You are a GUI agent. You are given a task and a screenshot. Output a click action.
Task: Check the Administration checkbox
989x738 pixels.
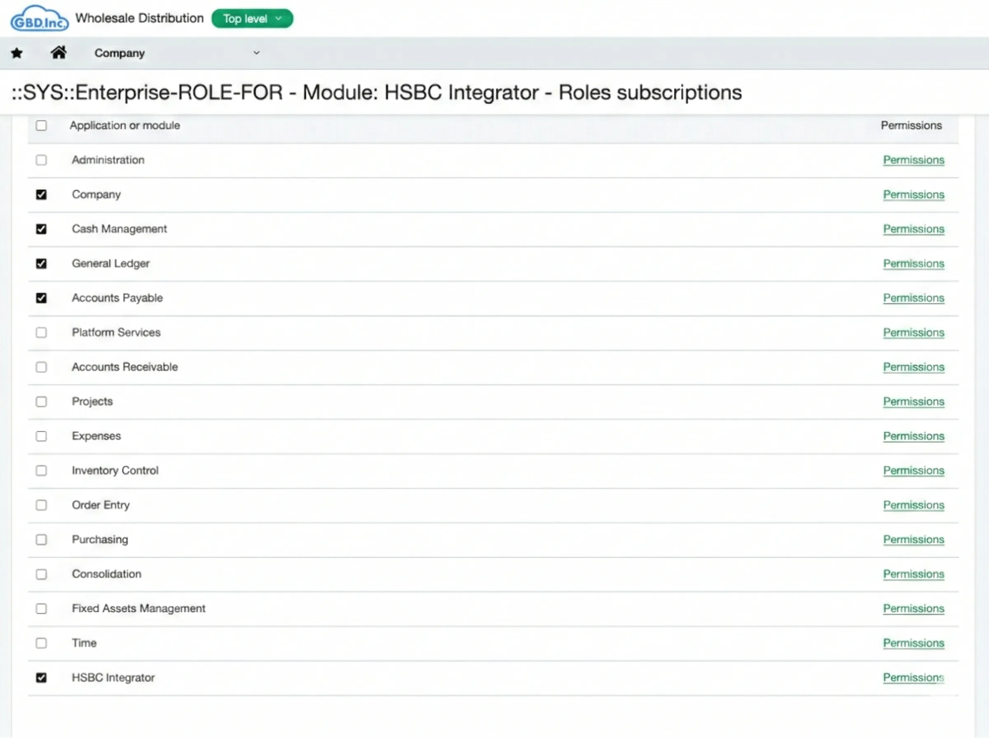click(x=41, y=160)
